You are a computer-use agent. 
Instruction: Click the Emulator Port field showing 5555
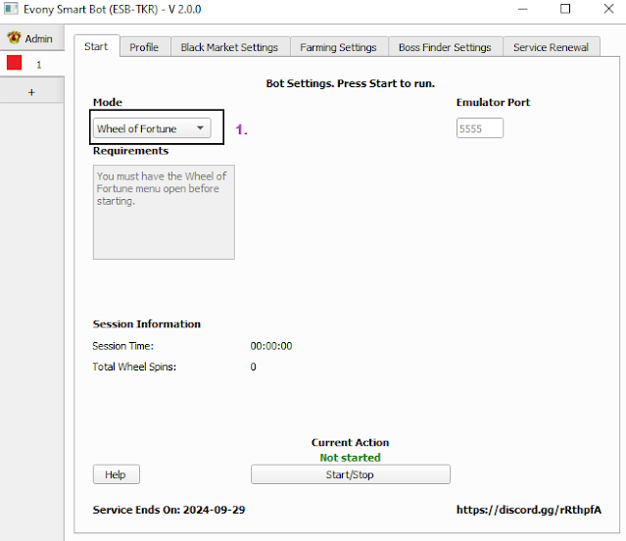479,128
